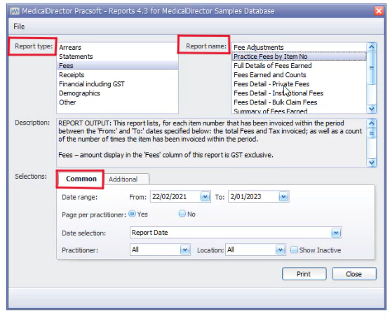Click down arrow of Description scrollbar
The width and height of the screenshot is (390, 321).
pos(372,163)
